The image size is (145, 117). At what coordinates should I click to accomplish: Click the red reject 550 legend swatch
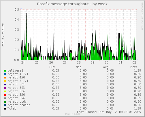click(5, 95)
